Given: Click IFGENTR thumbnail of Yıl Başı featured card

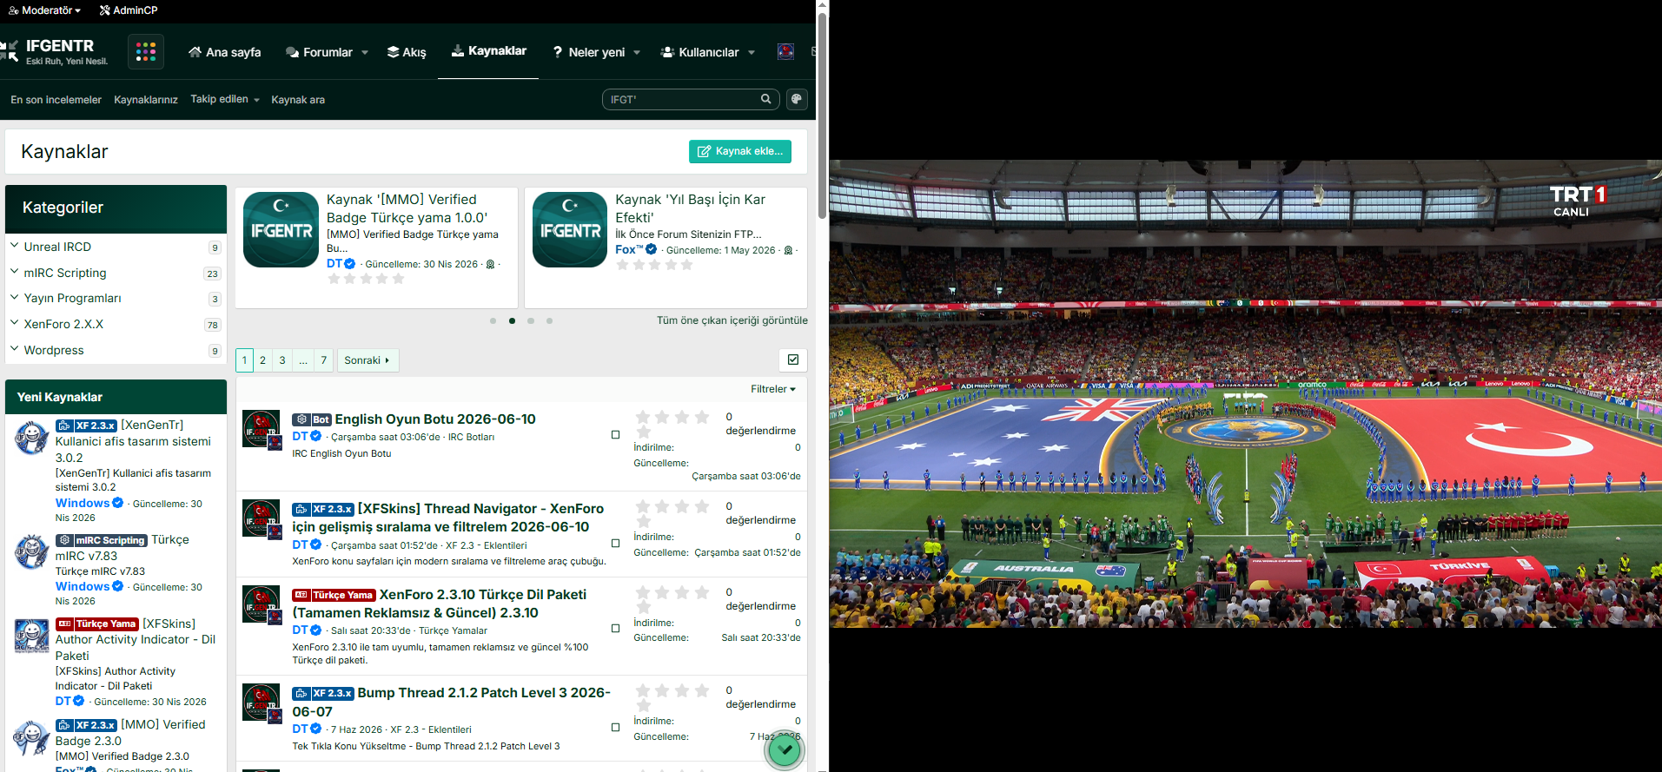Looking at the screenshot, I should click(x=570, y=229).
